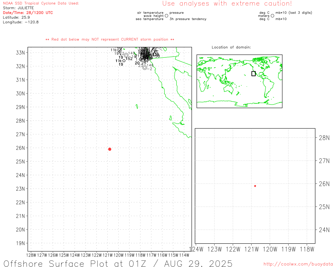Click the 'Latitude: 25.9' value
333x267 pixels.
coord(16,17)
